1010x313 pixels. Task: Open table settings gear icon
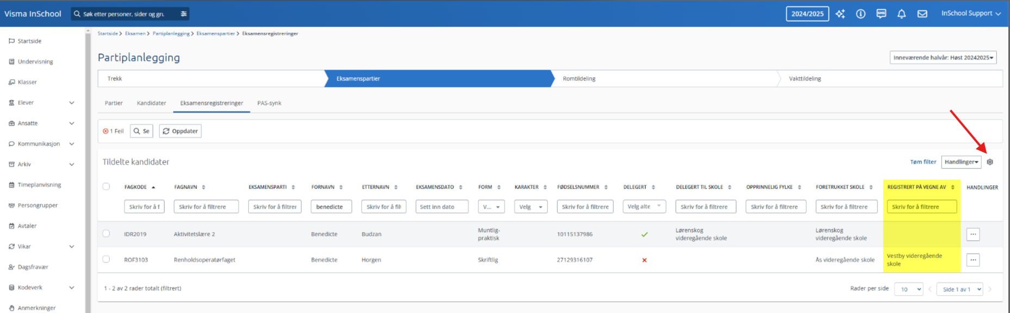tap(990, 162)
